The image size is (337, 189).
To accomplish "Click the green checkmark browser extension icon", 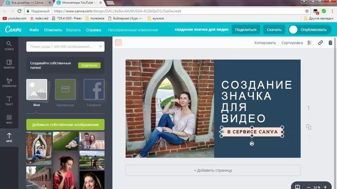I will 324,11.
